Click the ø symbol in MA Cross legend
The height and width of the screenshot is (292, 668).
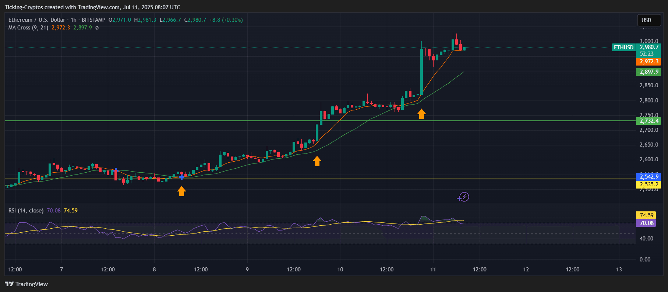pyautogui.click(x=97, y=28)
